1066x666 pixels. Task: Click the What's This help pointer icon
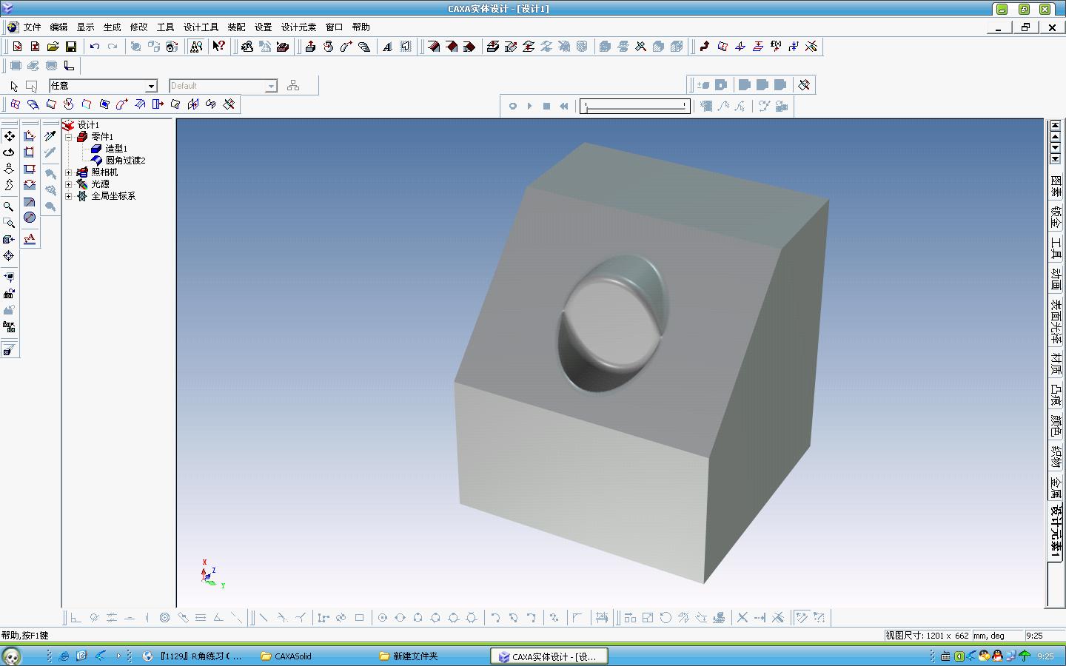(218, 47)
